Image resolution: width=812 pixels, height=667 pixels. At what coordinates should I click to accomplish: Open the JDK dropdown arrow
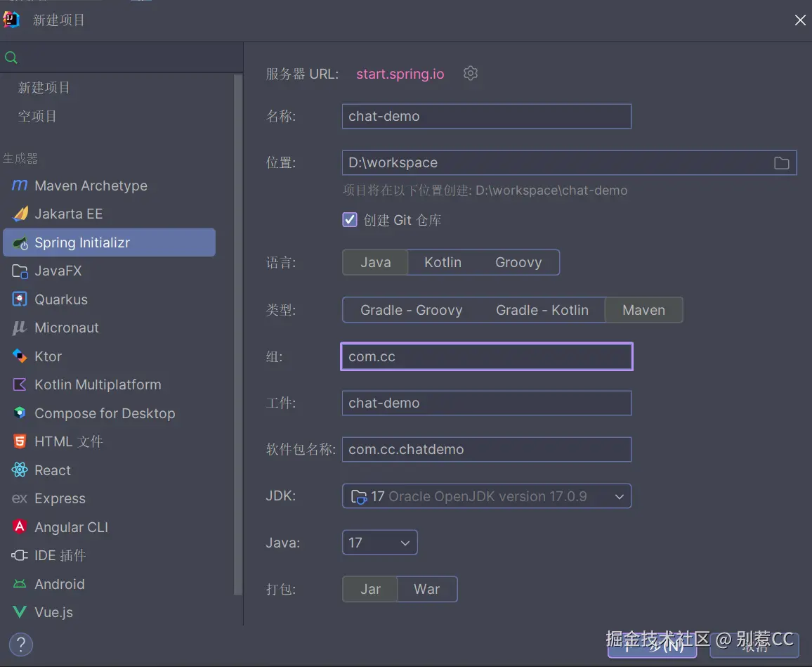620,496
